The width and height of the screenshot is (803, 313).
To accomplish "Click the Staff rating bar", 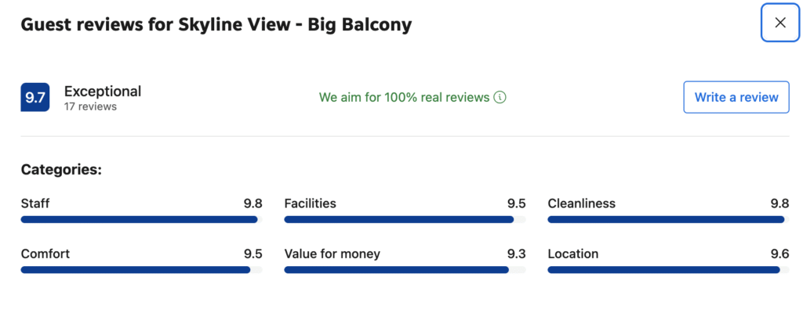I will click(x=141, y=220).
